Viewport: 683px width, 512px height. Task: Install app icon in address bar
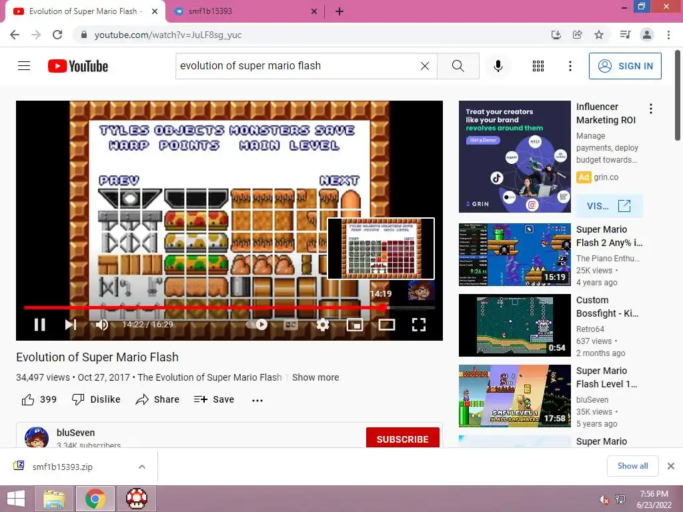tap(556, 35)
